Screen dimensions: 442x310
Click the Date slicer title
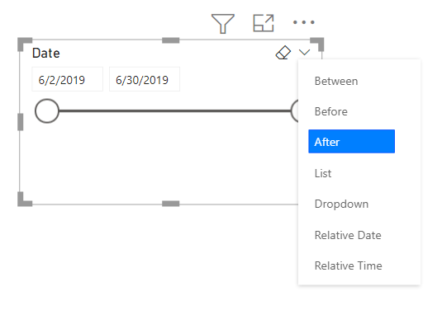point(46,53)
